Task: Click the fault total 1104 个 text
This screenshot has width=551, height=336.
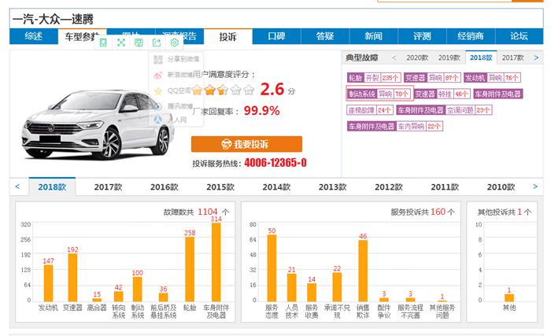Action: [x=196, y=212]
